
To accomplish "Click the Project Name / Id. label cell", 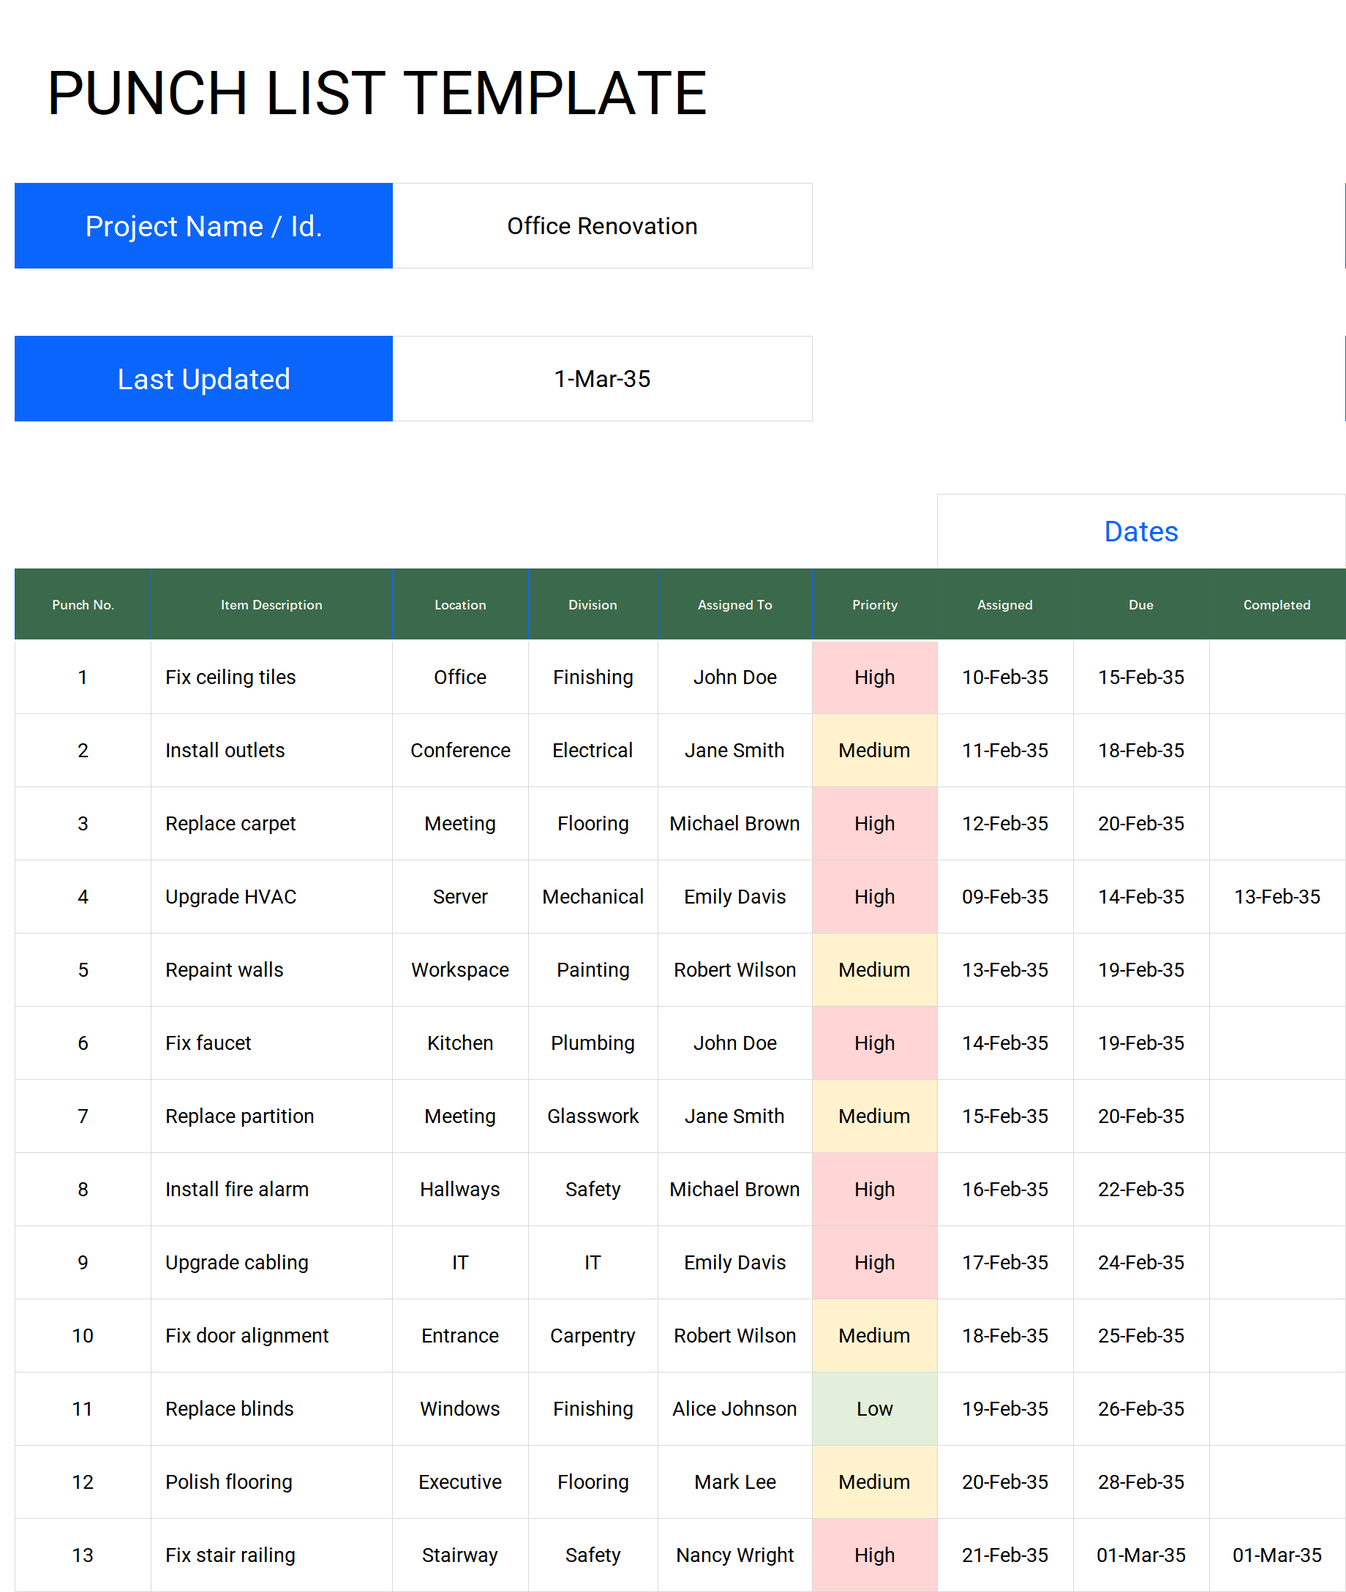I will 204,226.
